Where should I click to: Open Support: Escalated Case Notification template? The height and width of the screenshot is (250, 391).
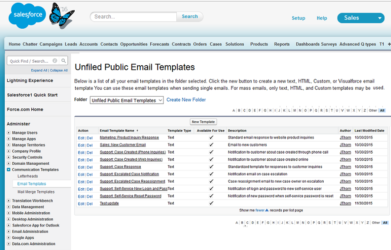[129, 174]
